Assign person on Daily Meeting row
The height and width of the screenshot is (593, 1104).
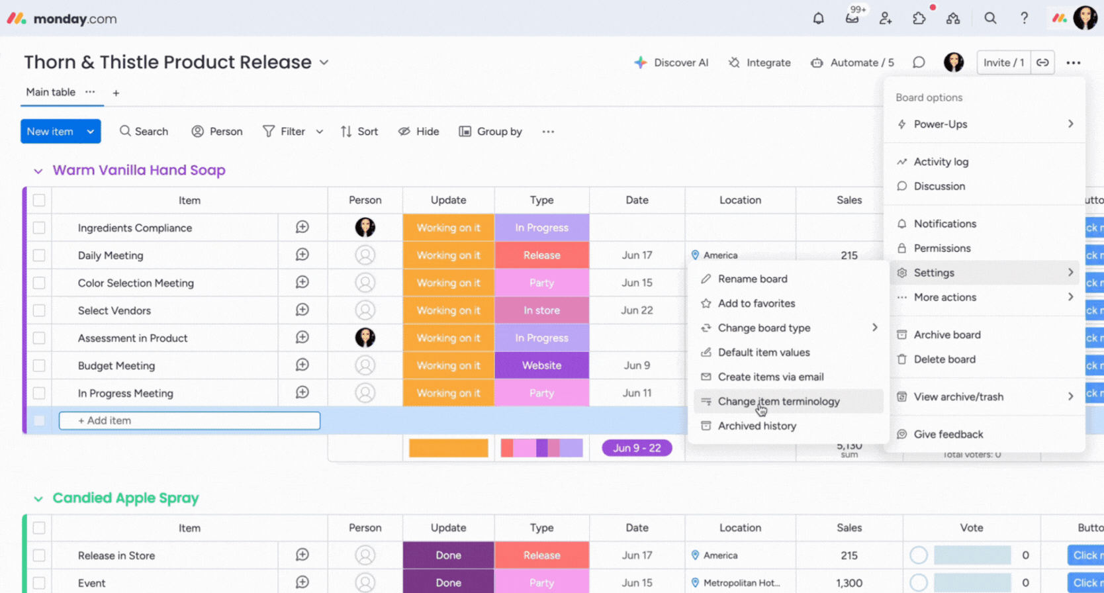365,255
